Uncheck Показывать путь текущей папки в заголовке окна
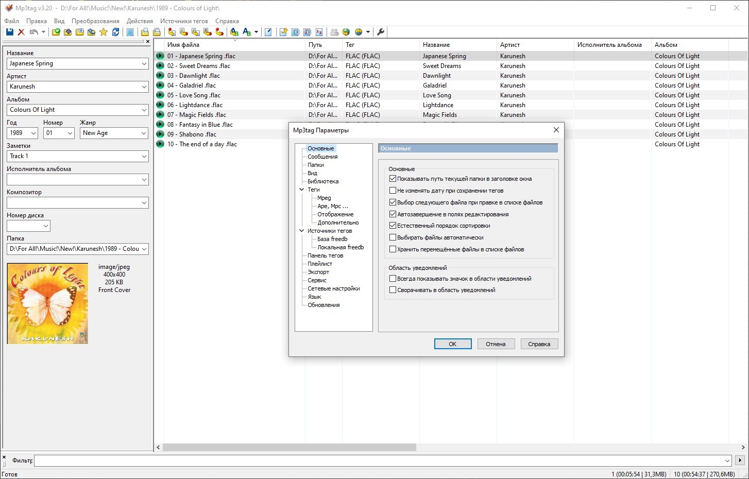Screen dimensions: 749x479 393,179
